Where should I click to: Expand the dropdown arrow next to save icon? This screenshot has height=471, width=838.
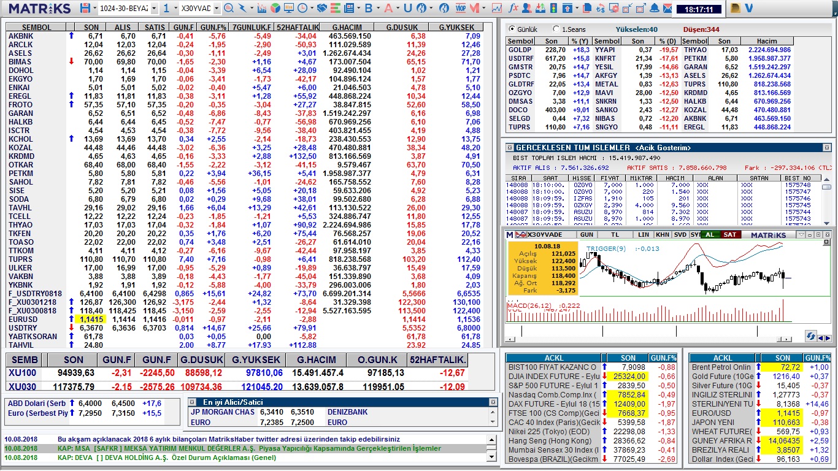(x=94, y=8)
